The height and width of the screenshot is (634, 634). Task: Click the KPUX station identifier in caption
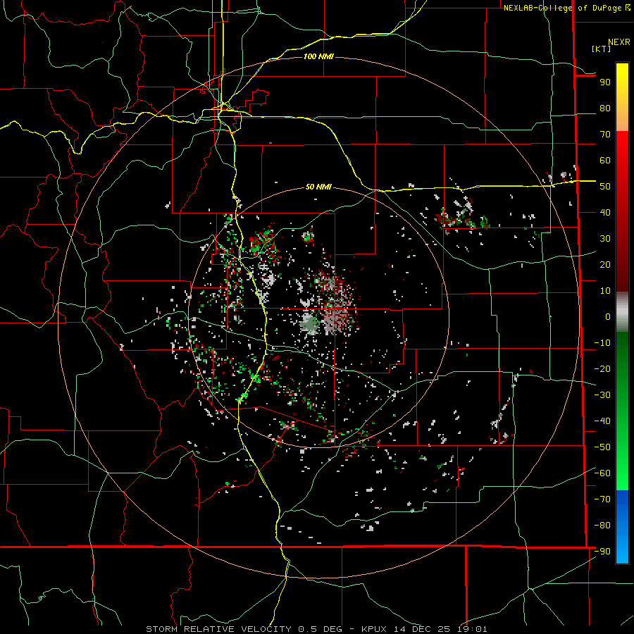(x=374, y=629)
